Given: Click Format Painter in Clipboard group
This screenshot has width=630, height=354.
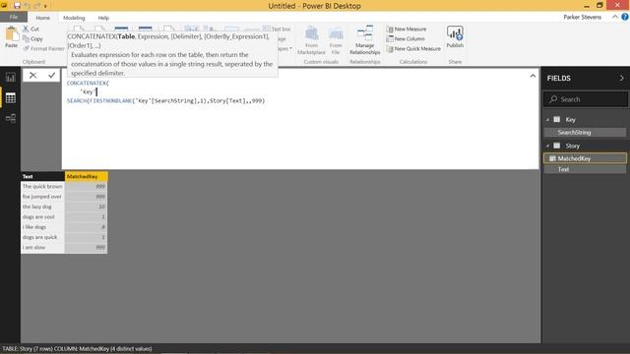Looking at the screenshot, I should click(43, 48).
